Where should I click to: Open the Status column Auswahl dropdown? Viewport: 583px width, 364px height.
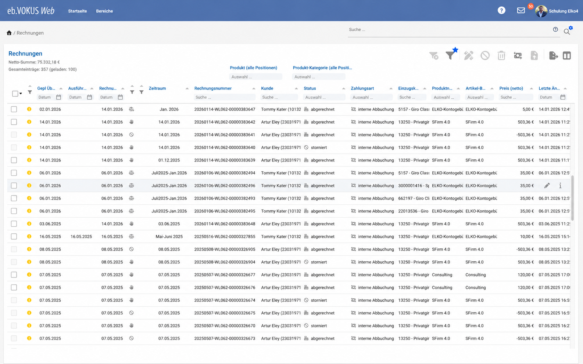click(x=324, y=97)
